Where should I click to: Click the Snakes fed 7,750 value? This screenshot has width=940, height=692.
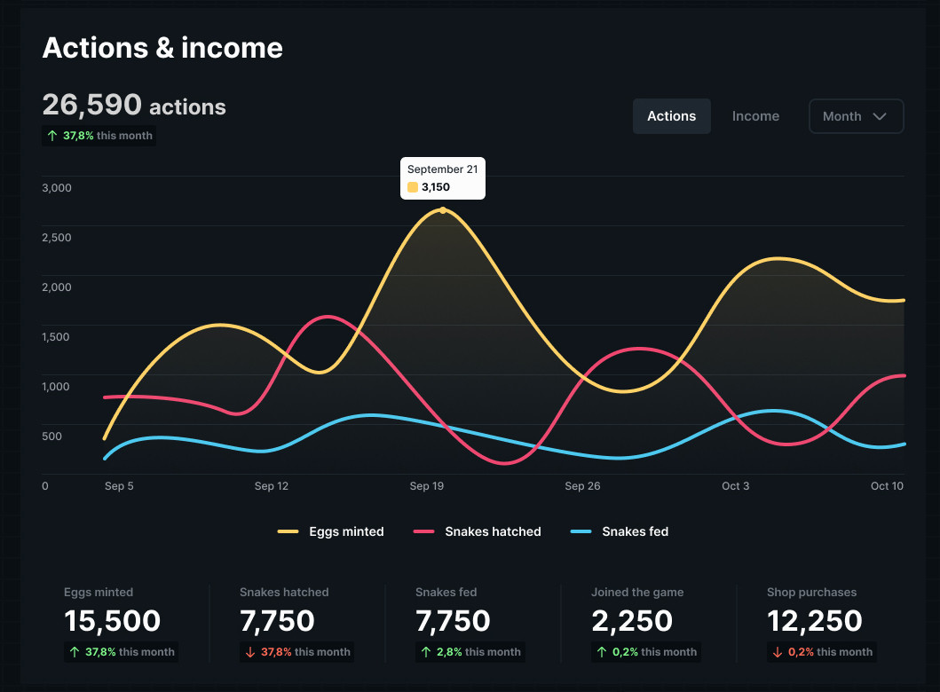(453, 621)
